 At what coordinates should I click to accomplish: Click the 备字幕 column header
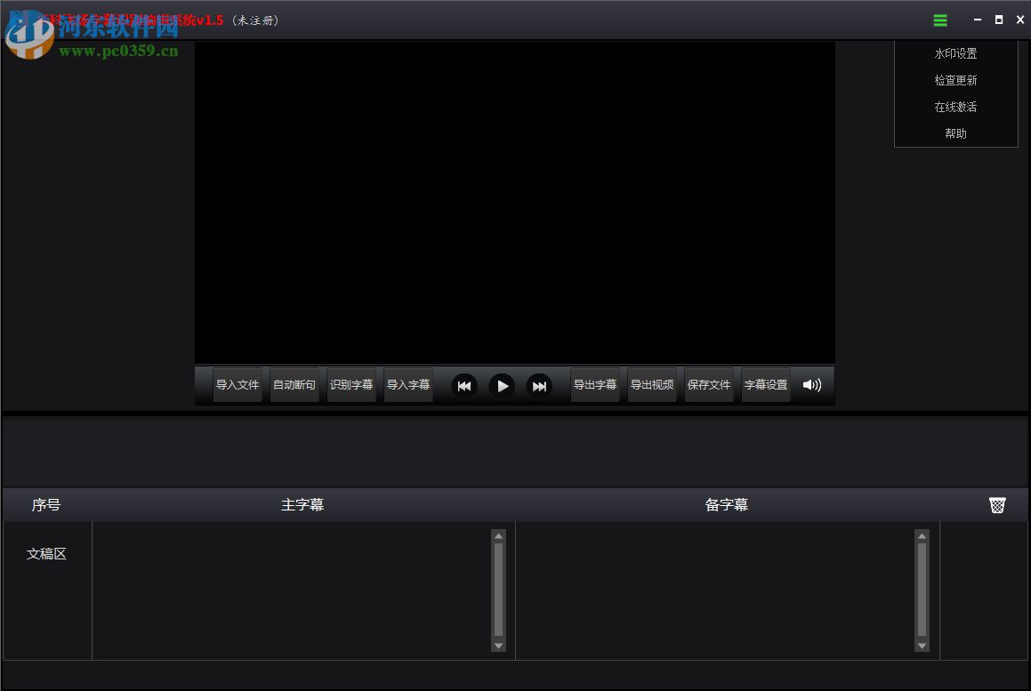tap(727, 505)
